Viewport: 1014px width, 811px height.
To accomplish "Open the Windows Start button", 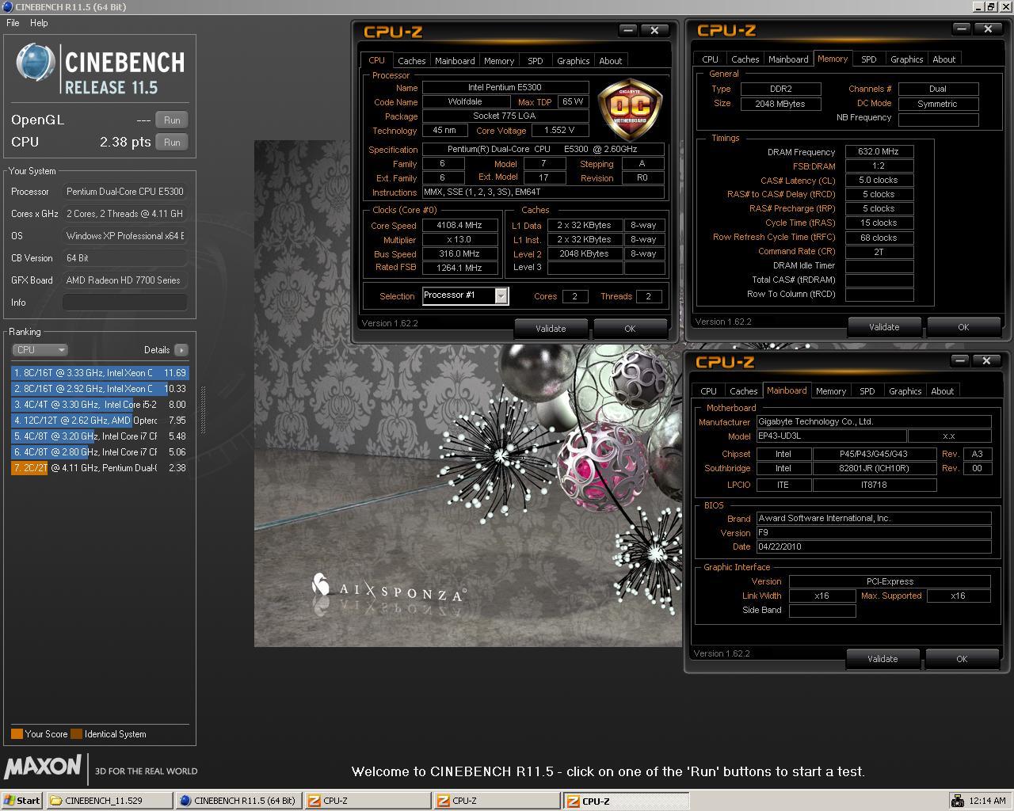I will 21,801.
